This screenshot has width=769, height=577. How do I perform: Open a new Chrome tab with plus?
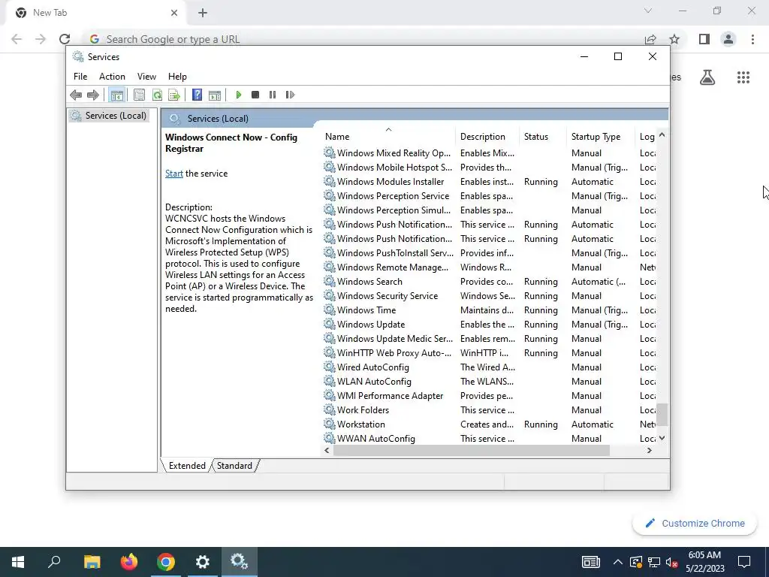[203, 13]
